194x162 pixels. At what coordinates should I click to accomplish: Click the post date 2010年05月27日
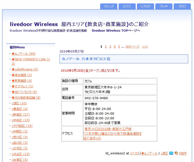(x=71, y=51)
